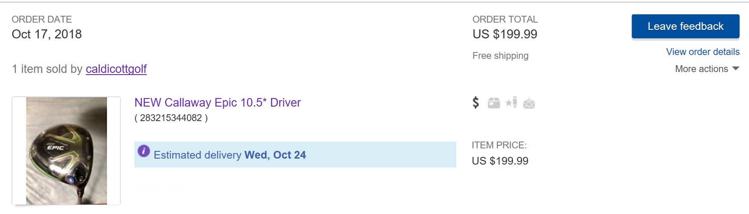
Task: Open the More actions menu label
Action: 701,69
